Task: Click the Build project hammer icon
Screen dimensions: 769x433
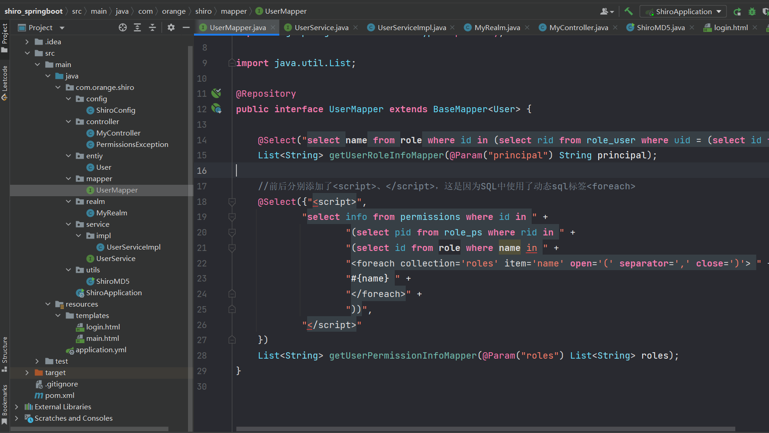Action: point(628,11)
